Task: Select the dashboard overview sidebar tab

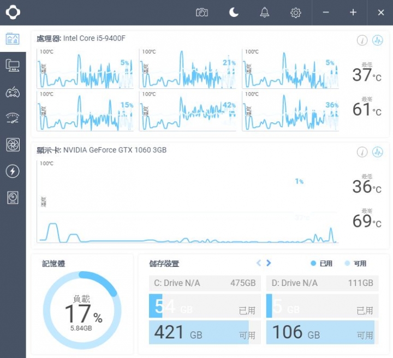Action: [x=13, y=39]
